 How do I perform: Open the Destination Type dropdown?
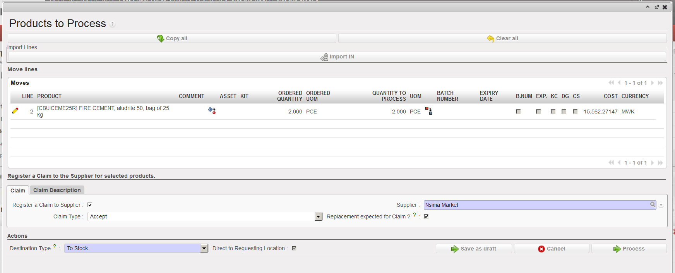204,248
